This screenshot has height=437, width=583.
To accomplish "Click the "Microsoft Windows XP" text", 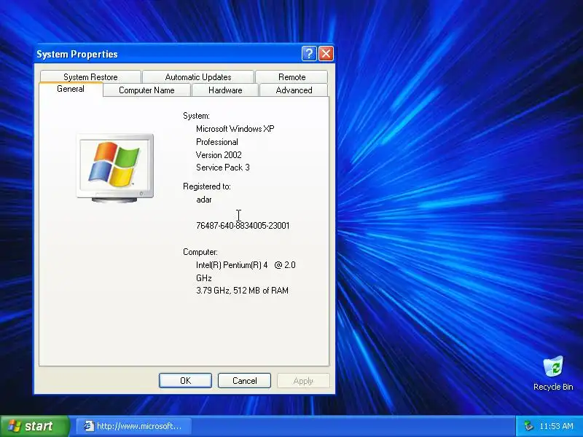I will (x=235, y=129).
